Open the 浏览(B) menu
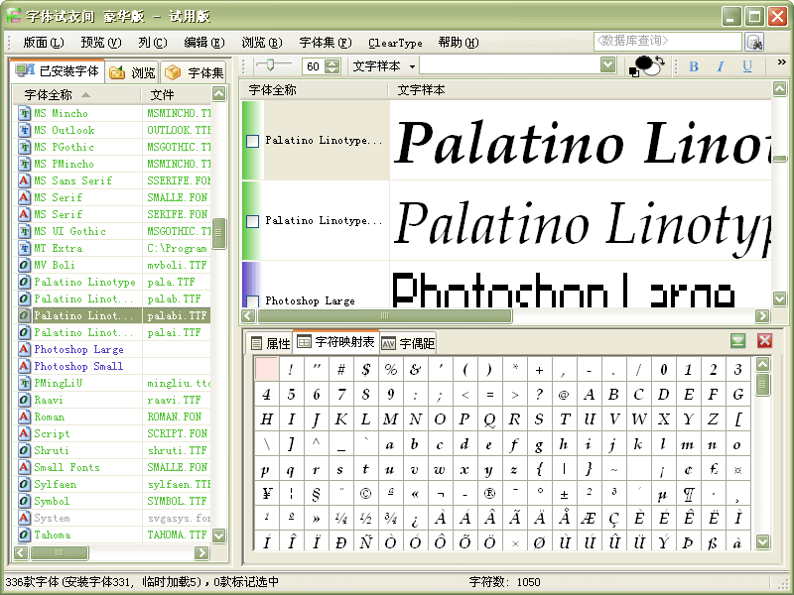The height and width of the screenshot is (595, 794). 262,43
